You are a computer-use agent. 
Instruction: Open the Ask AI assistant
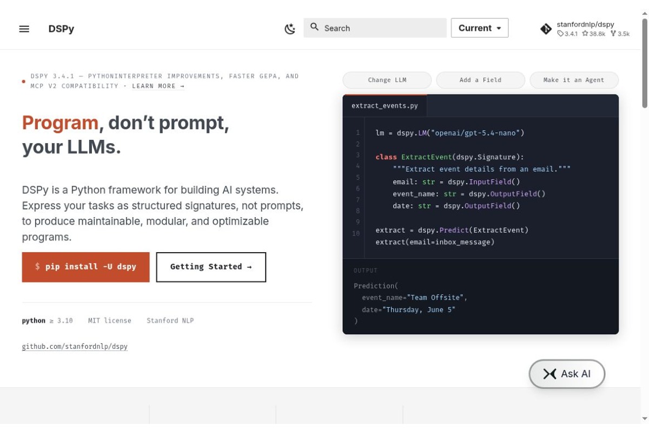(567, 374)
